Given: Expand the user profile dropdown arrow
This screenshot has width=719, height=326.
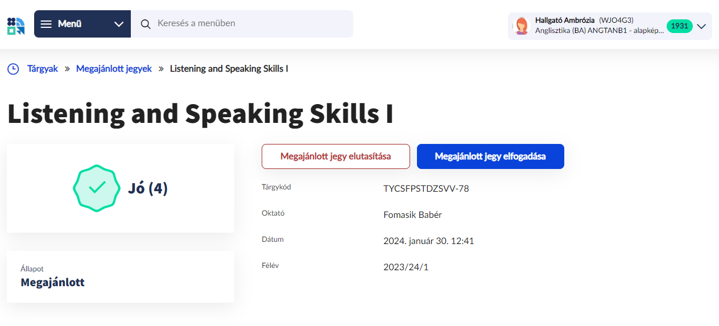Looking at the screenshot, I should (x=701, y=26).
